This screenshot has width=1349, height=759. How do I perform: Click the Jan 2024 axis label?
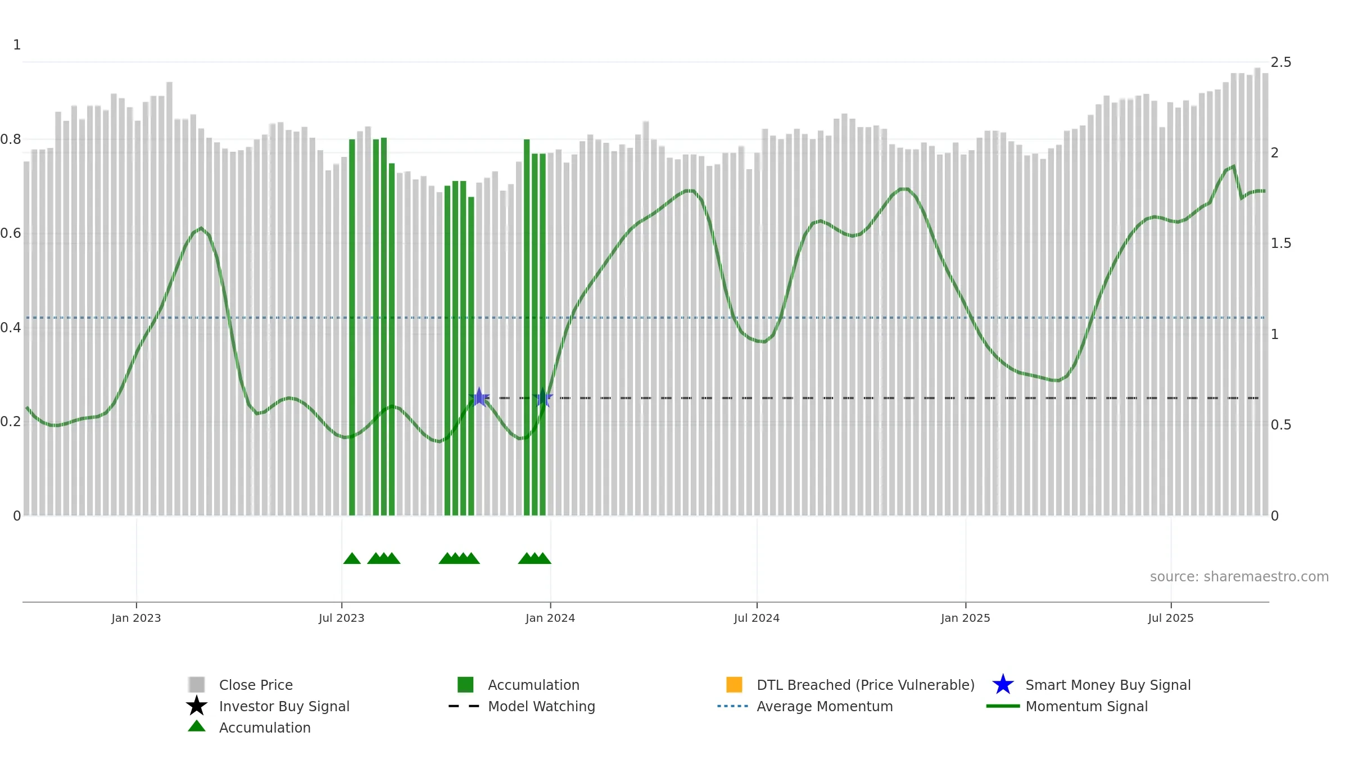tap(550, 618)
